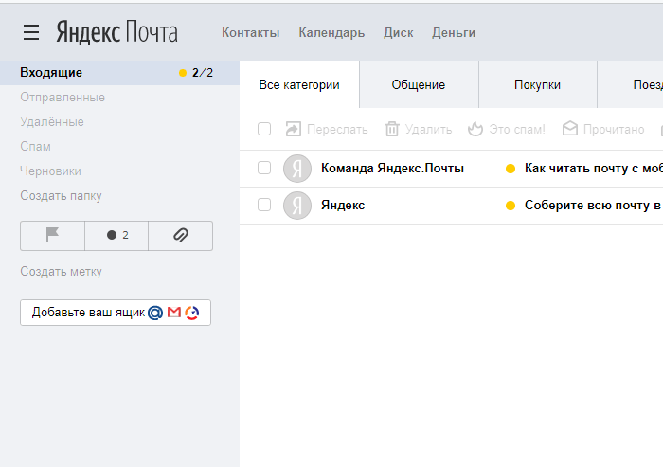
Task: Filter messages with attachments paperclip
Action: 181,235
